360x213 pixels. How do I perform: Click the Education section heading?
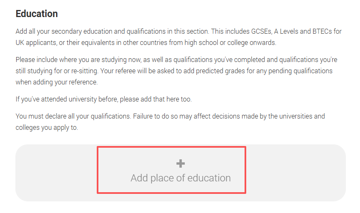click(x=37, y=14)
